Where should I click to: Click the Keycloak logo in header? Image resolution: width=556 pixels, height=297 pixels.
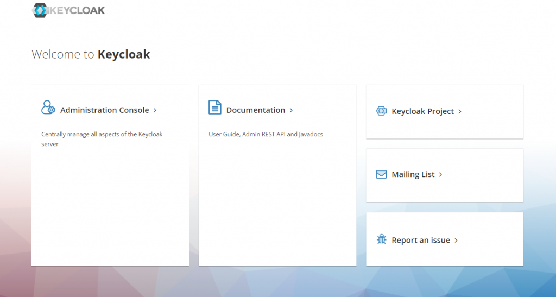click(x=68, y=11)
